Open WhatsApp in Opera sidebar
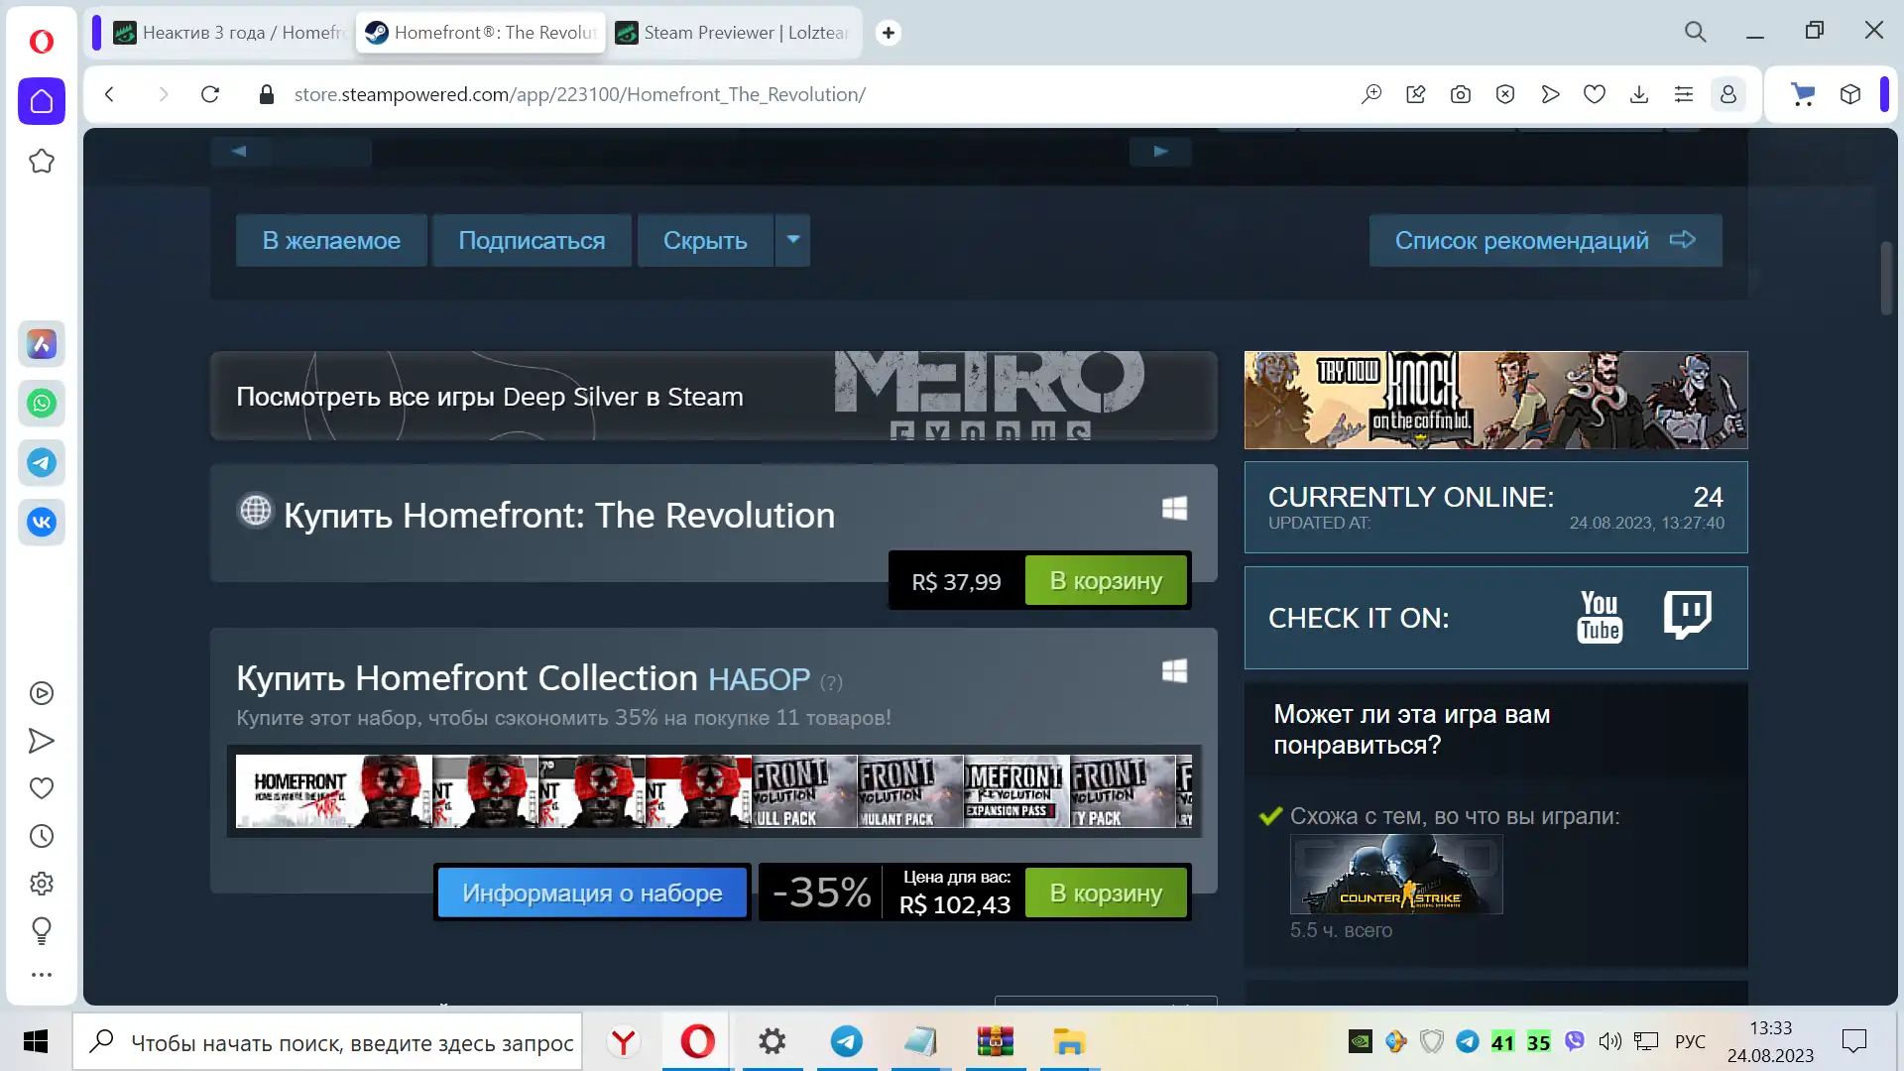Viewport: 1904px width, 1071px height. pyautogui.click(x=42, y=404)
